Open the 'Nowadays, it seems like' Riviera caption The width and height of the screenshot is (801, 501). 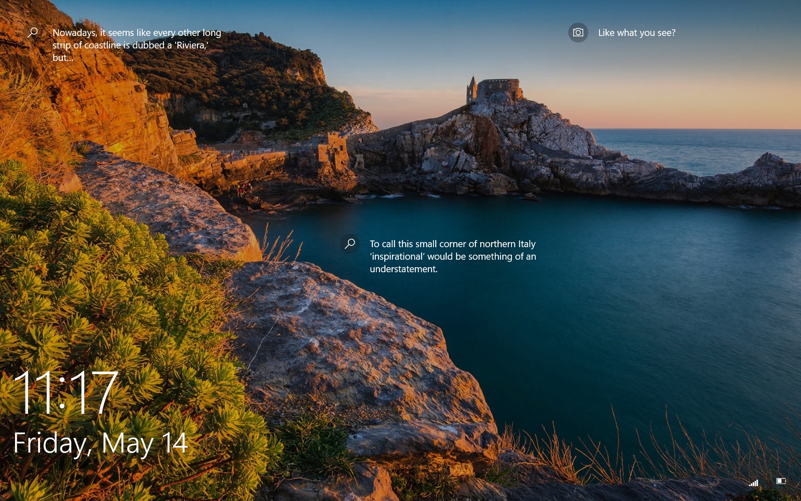coord(136,45)
